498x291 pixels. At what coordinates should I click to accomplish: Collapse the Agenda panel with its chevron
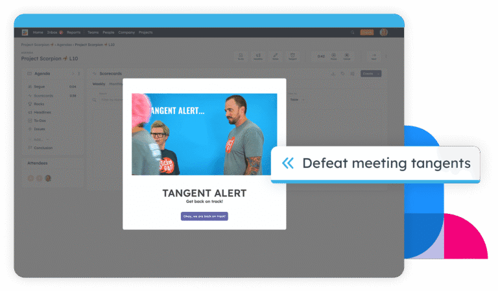click(73, 74)
